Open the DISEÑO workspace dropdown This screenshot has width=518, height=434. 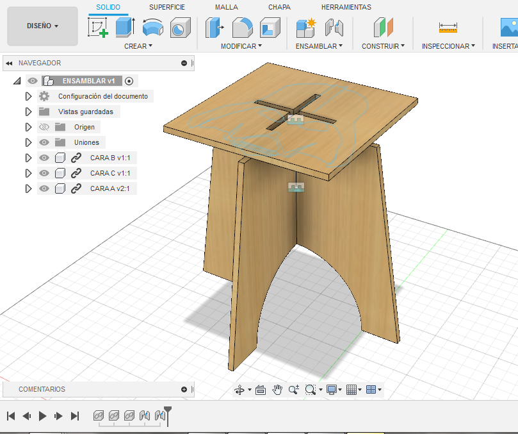pyautogui.click(x=42, y=26)
